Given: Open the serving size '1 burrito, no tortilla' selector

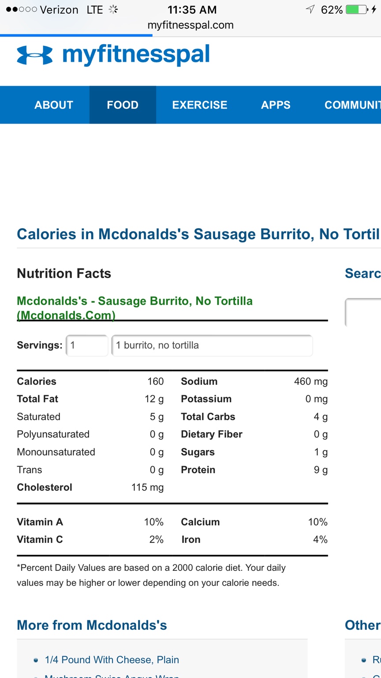Looking at the screenshot, I should (212, 345).
